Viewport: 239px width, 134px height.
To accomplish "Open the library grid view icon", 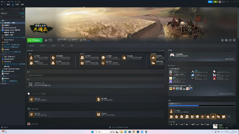I will [23, 9].
